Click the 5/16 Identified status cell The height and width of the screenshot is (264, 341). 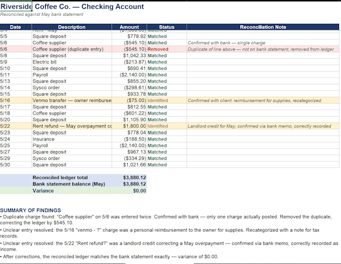(166, 100)
